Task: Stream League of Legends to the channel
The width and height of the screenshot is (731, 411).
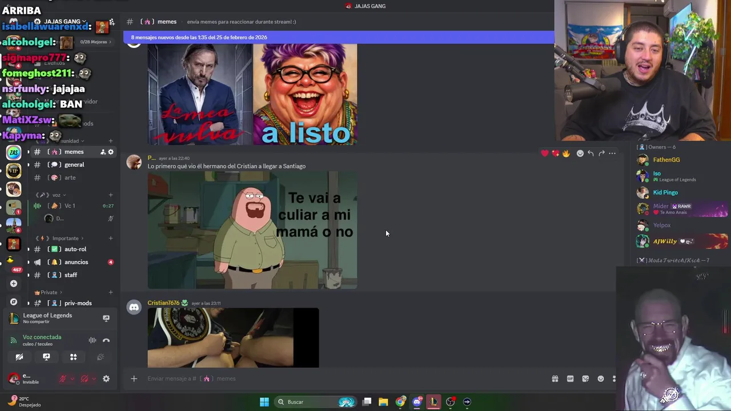Action: tap(106, 318)
